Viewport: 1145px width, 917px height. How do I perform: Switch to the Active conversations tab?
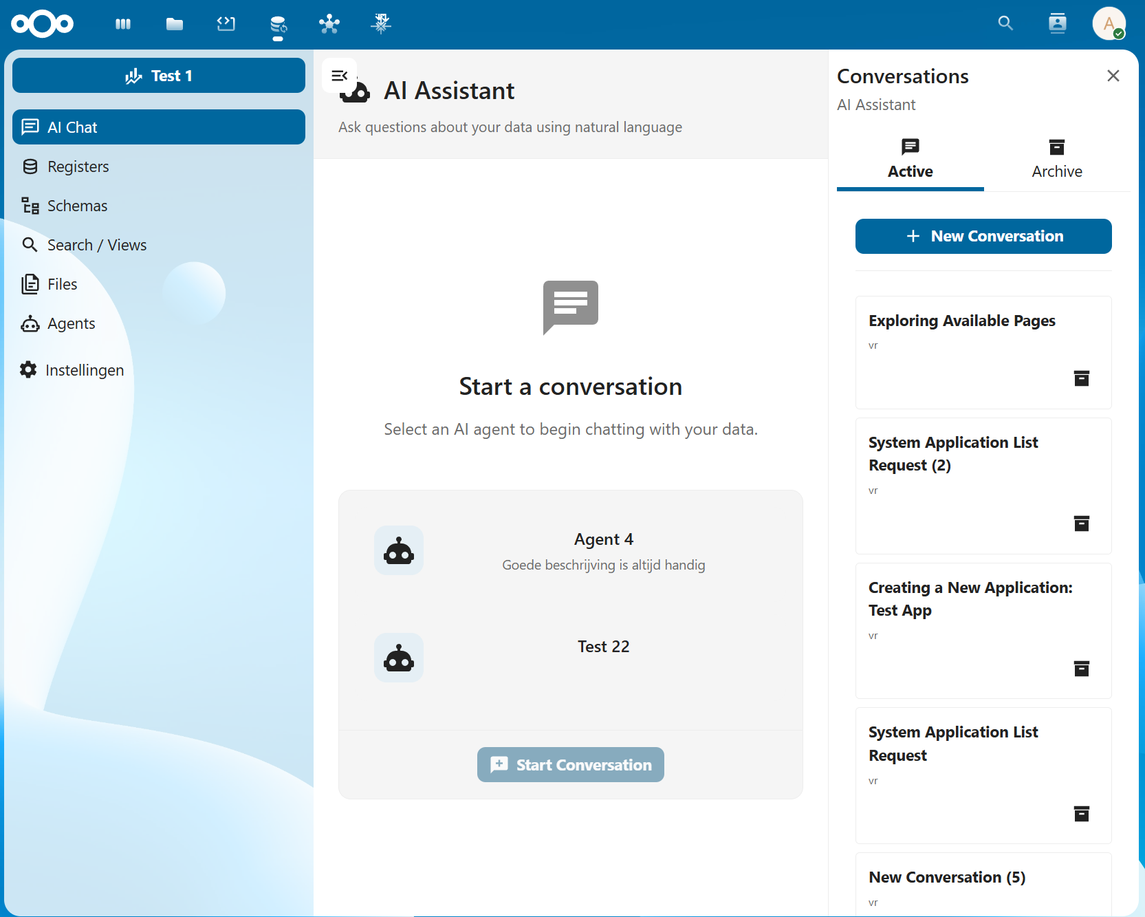click(910, 160)
